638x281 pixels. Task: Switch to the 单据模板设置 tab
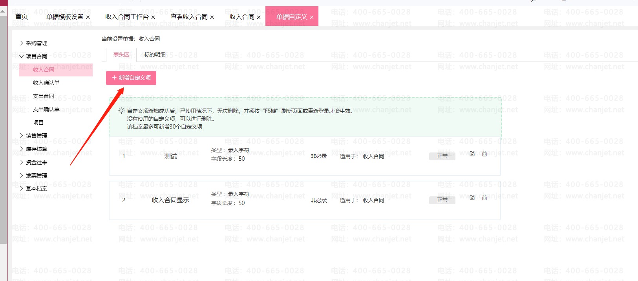[x=65, y=17]
